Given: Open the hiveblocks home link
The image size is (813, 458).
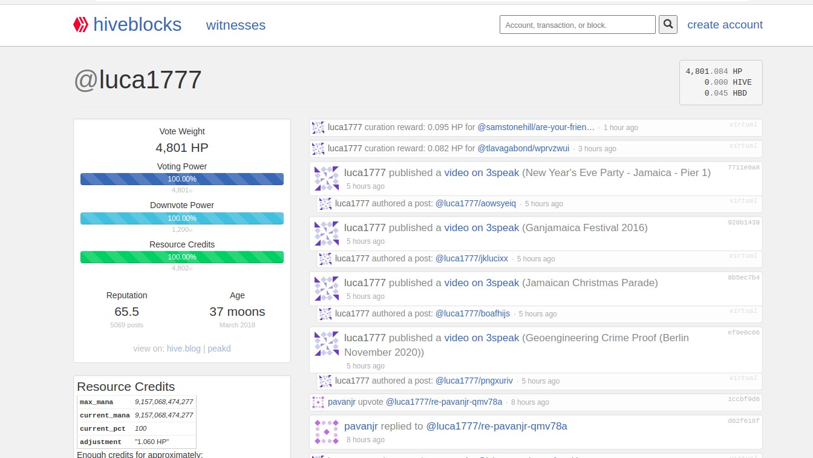Looking at the screenshot, I should coord(137,24).
